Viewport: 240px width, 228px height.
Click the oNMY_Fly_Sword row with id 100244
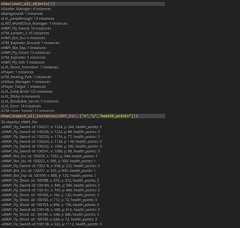tap(51, 142)
